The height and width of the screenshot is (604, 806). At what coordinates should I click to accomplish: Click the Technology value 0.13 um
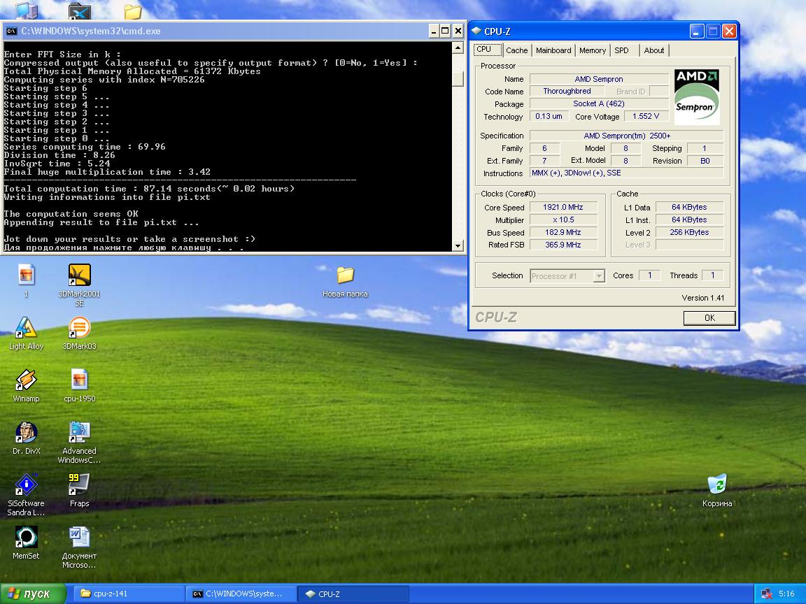549,116
